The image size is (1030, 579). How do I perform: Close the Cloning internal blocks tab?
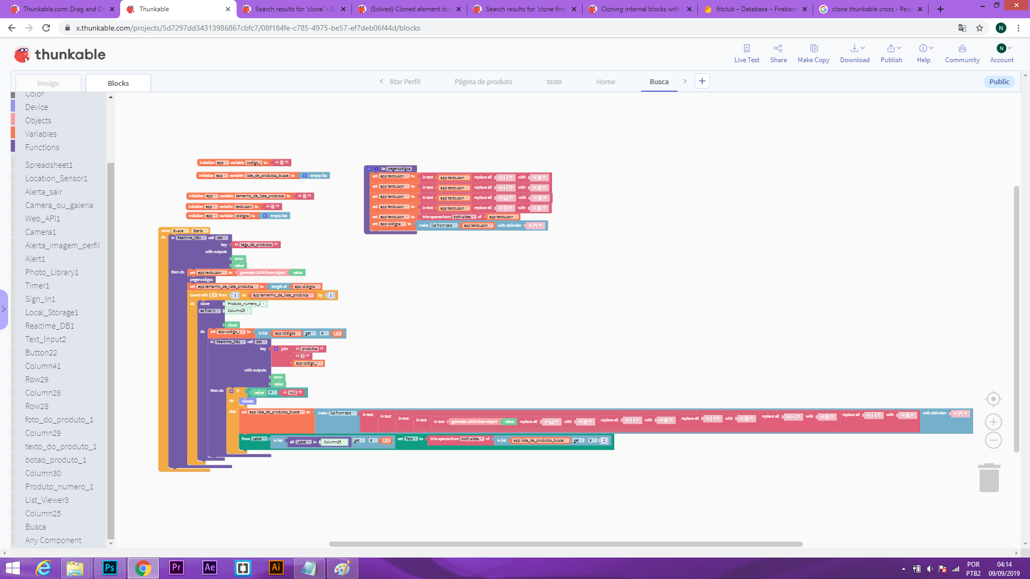click(689, 9)
